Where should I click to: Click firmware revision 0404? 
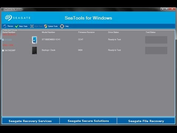80,50
